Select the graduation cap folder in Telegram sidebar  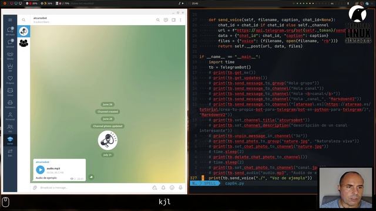tap(10, 140)
